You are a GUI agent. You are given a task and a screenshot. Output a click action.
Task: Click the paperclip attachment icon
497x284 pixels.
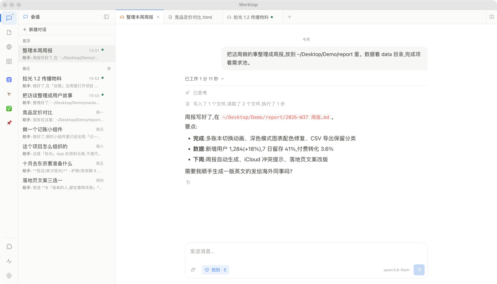click(193, 270)
